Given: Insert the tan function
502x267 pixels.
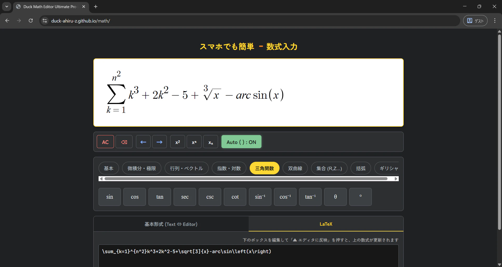Looking at the screenshot, I should pos(160,197).
